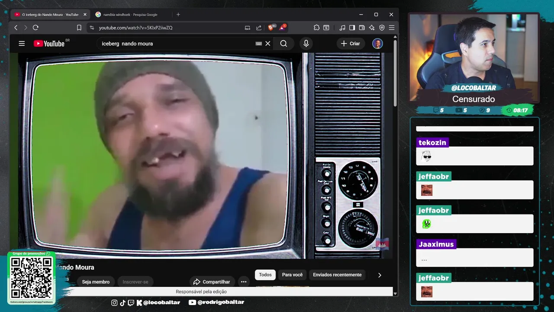Open Brave Shields lion icon
Screen dimensions: 554x312
(271, 27)
